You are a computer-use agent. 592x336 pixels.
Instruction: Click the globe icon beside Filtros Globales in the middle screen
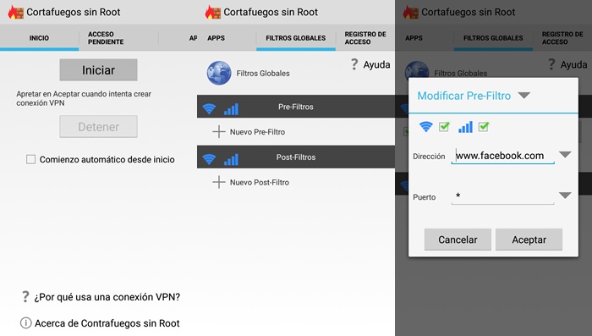click(x=219, y=73)
